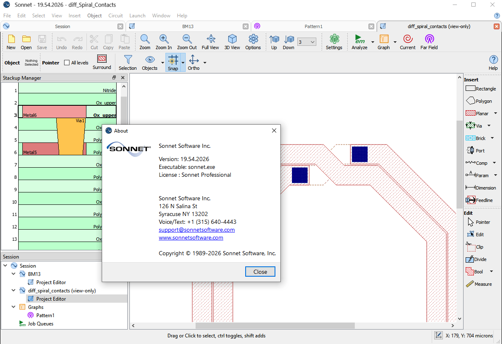502x344 pixels.
Task: Create a New project from the toolbar
Action: [x=11, y=42]
